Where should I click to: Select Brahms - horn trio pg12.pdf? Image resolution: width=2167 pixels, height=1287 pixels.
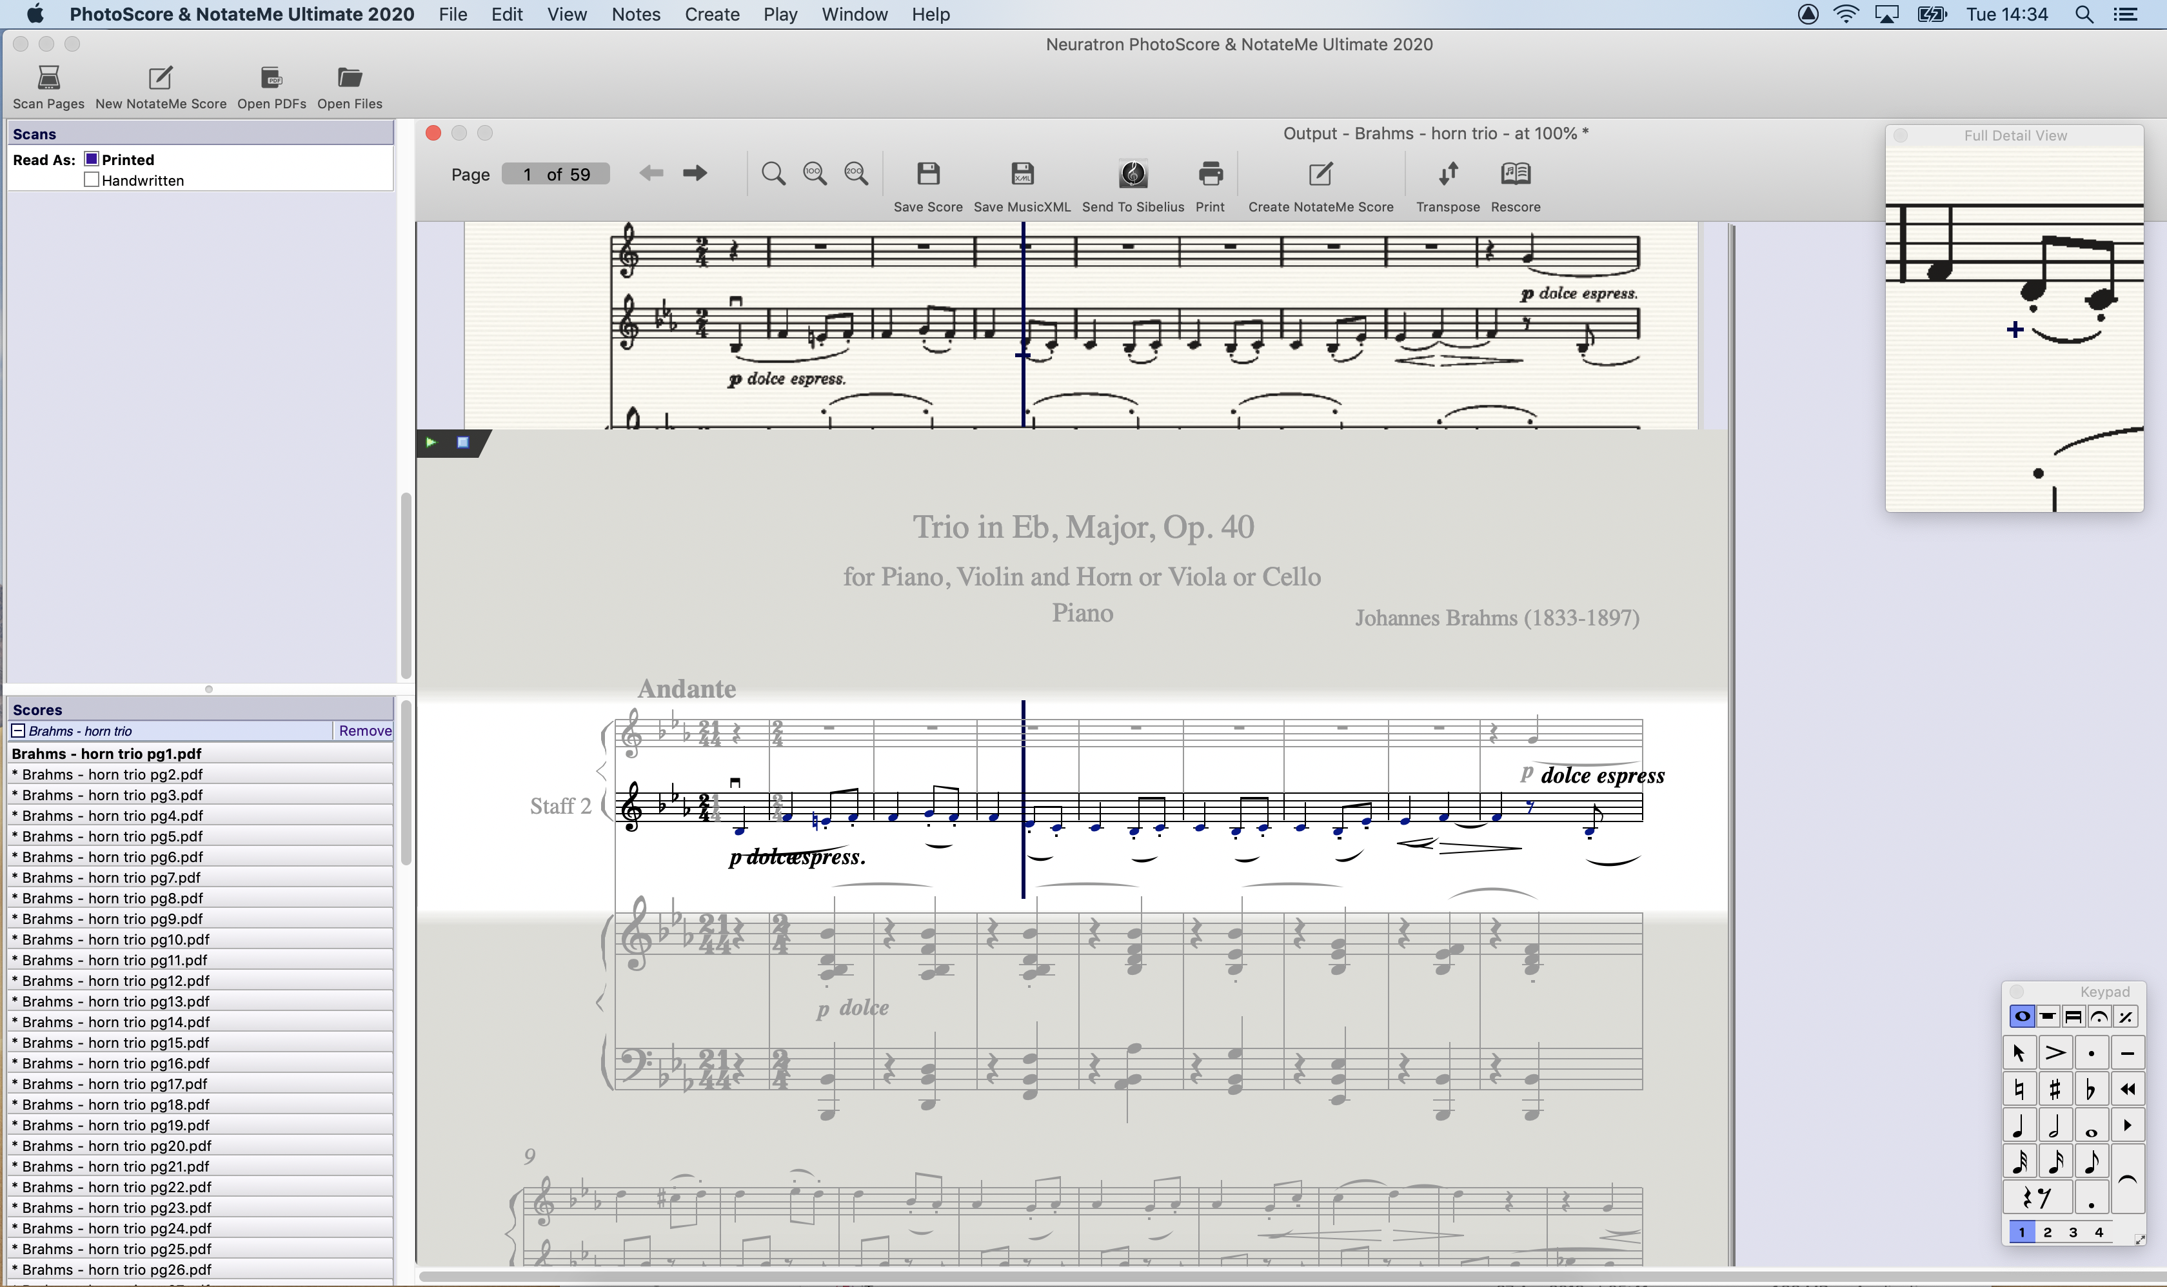[201, 981]
